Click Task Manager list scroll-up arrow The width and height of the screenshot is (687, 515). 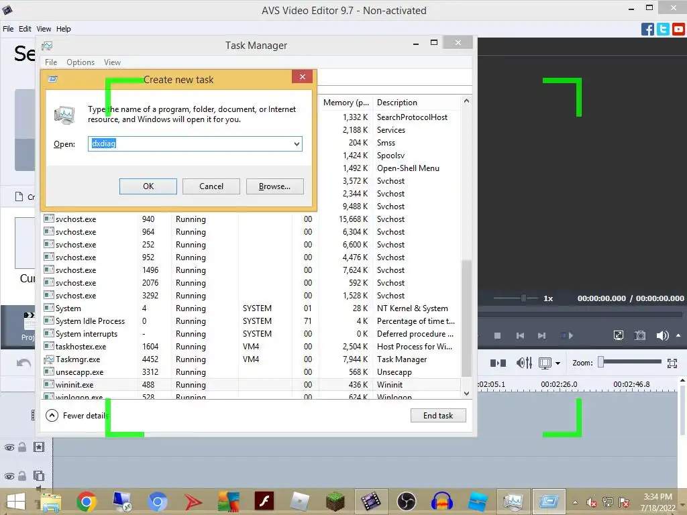467,101
